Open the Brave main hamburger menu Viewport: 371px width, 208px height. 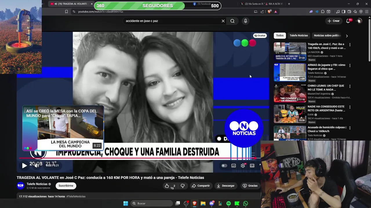[x=367, y=12]
